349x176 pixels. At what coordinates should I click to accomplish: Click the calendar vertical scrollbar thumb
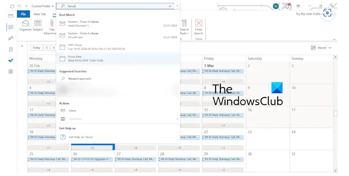pyautogui.click(x=335, y=113)
